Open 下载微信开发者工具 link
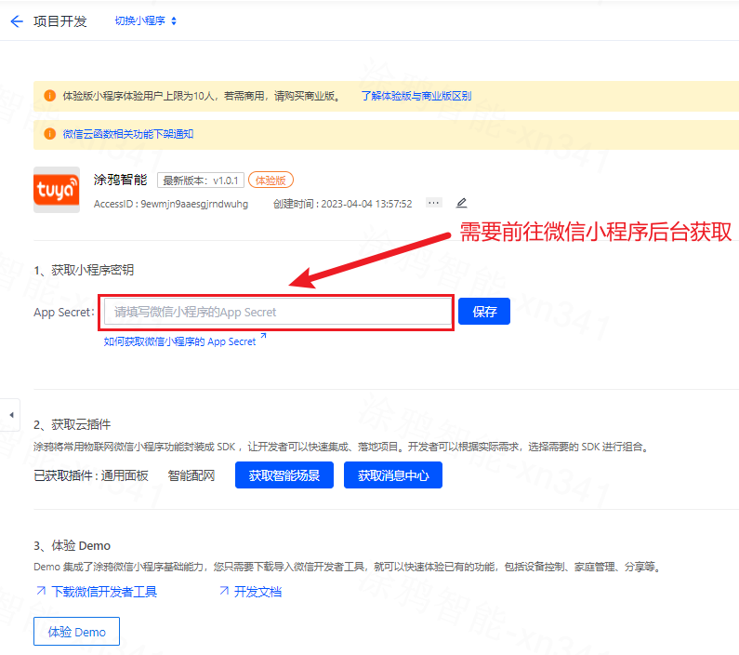739x655 pixels. (x=97, y=592)
